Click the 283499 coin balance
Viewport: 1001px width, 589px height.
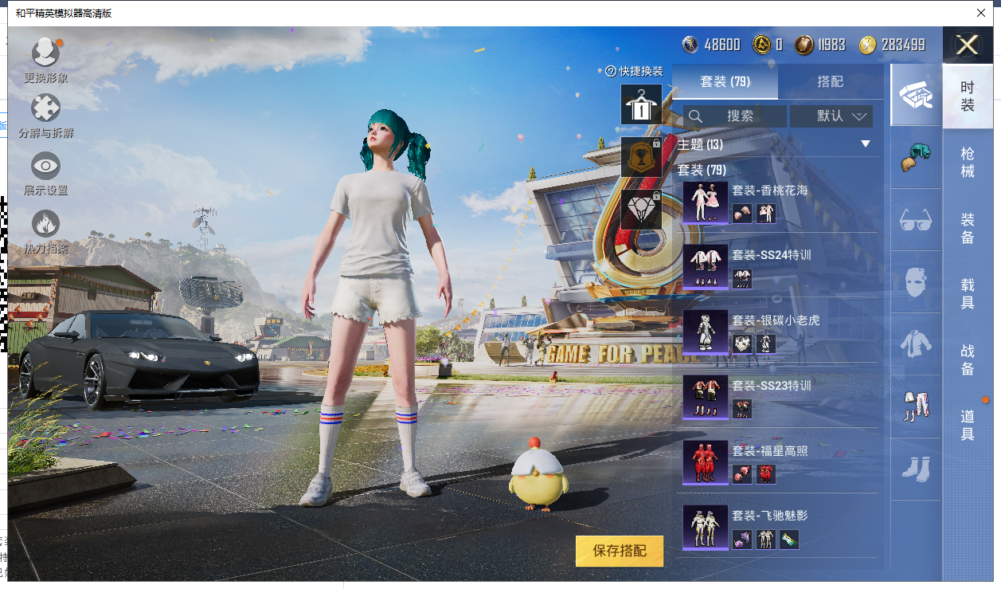click(903, 45)
